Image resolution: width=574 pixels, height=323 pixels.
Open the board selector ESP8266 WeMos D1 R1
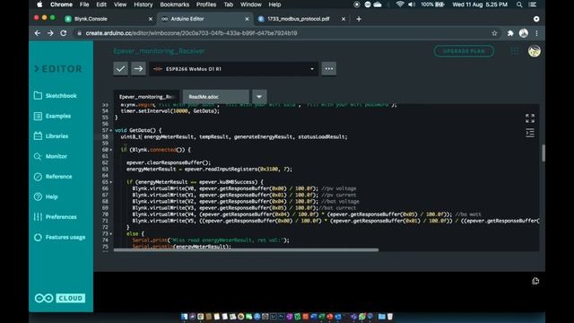tap(233, 68)
